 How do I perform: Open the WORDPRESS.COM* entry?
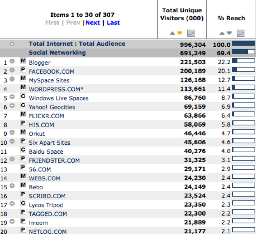coord(56,89)
